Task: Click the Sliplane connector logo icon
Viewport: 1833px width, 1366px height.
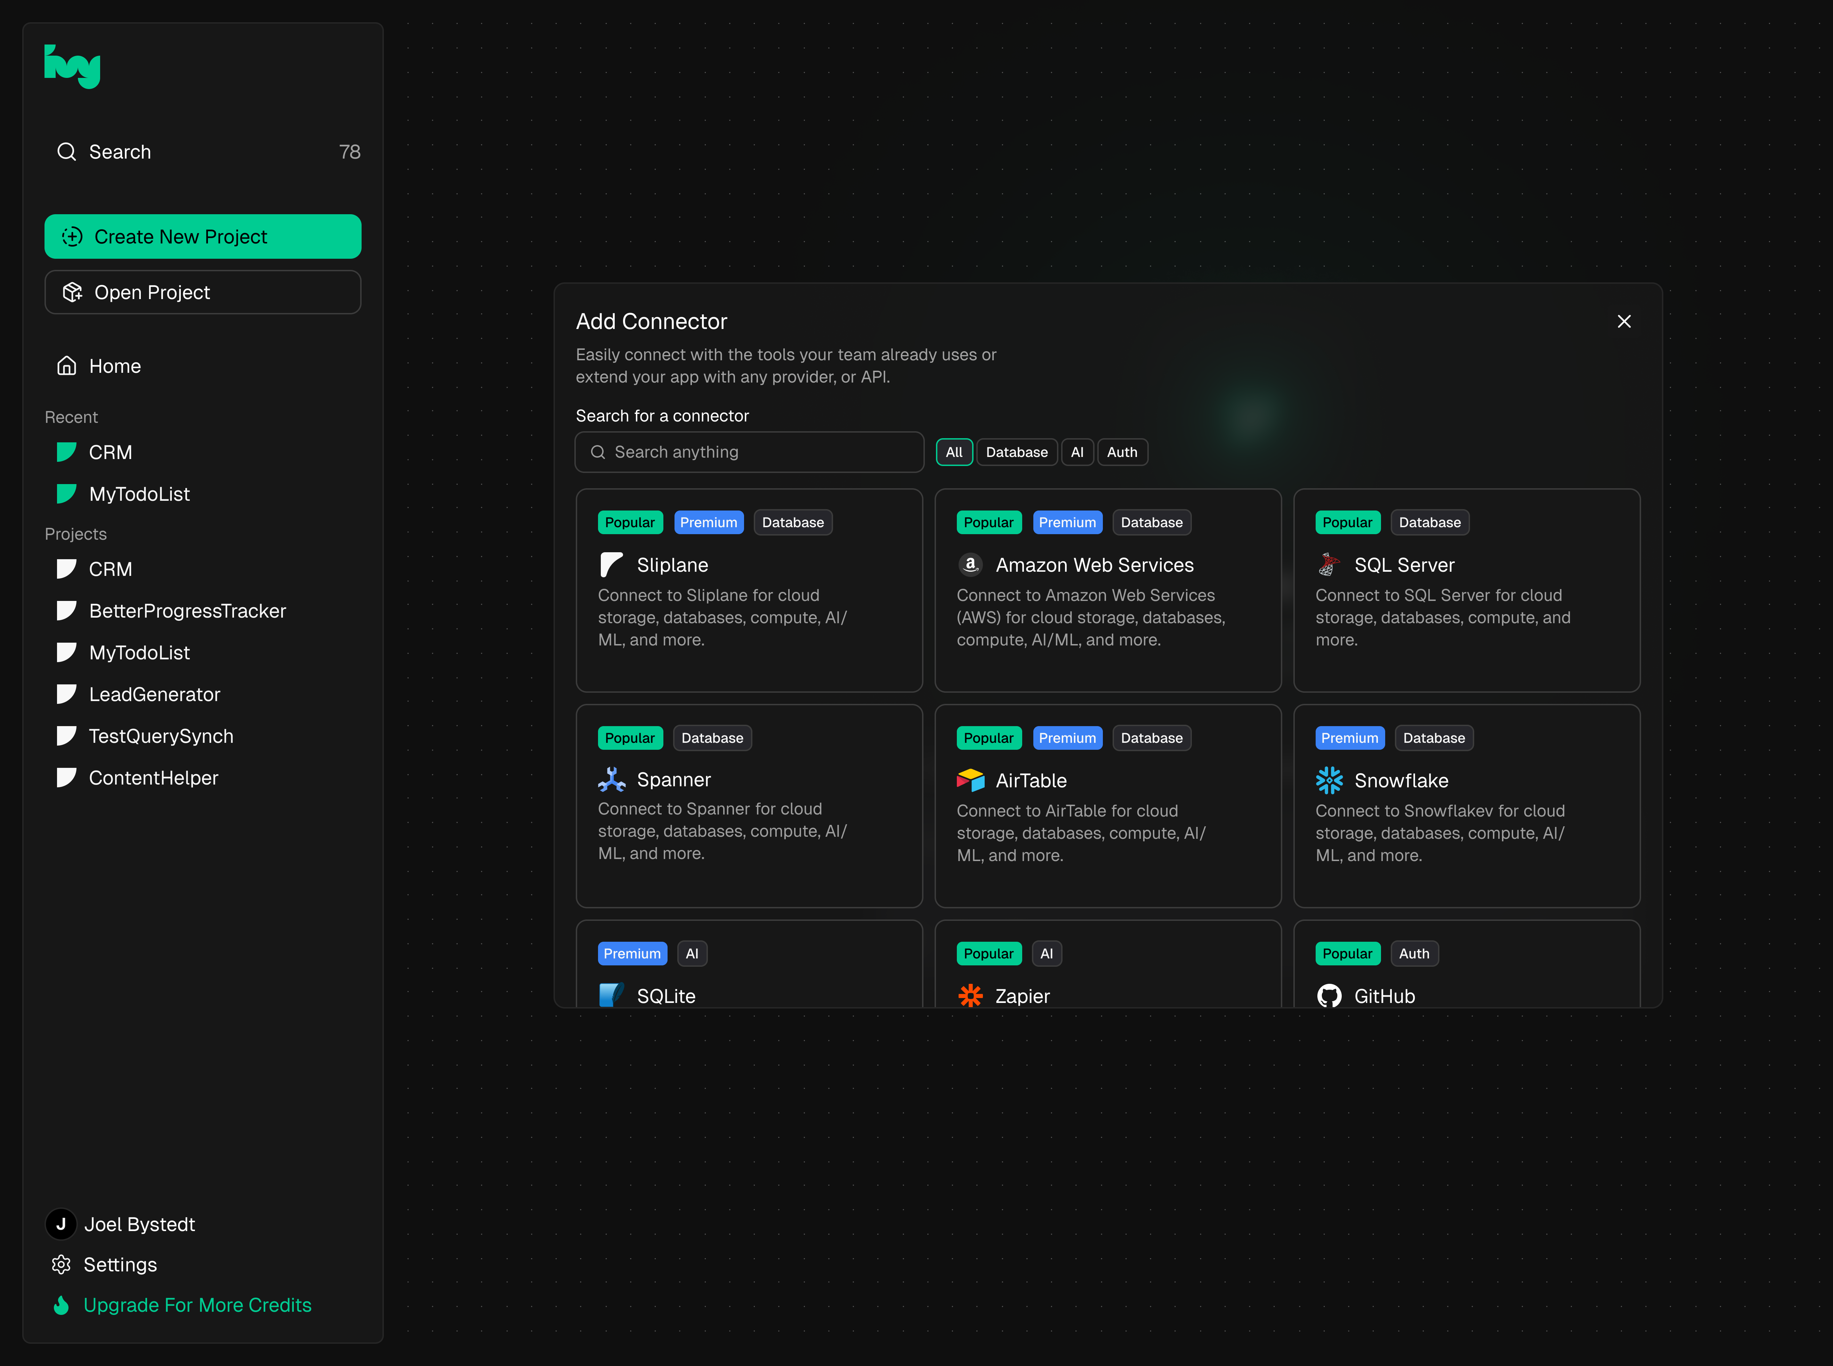Action: [611, 565]
